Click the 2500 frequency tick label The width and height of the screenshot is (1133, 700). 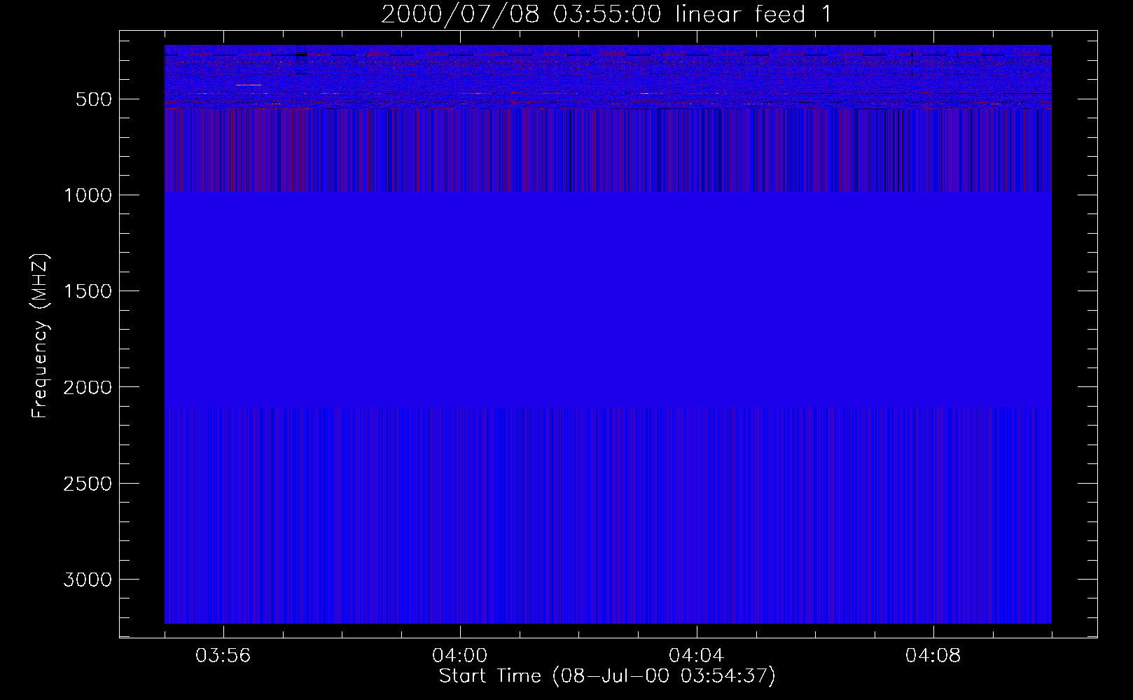tap(88, 484)
